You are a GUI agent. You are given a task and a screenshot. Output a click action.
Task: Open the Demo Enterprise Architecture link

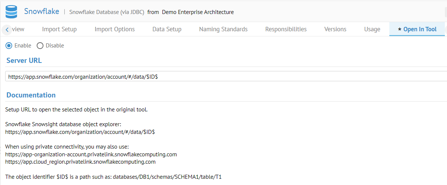(198, 12)
